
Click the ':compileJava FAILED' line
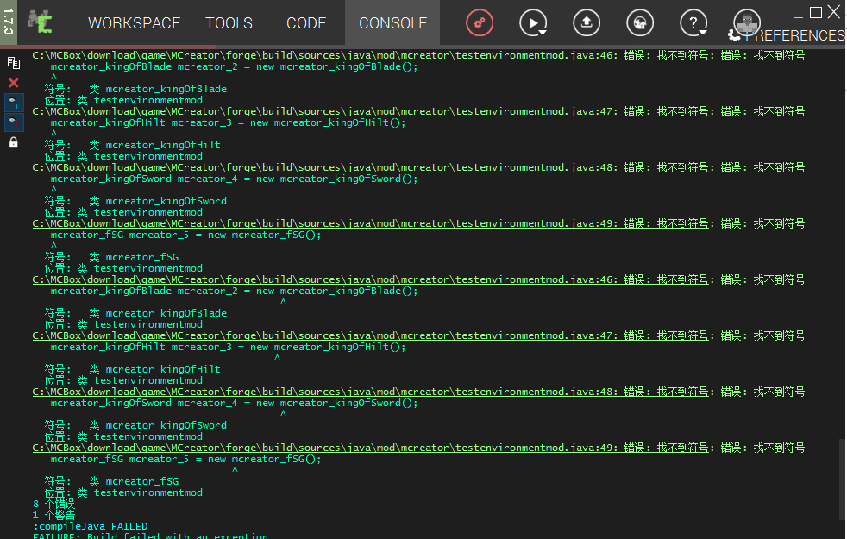[91, 526]
